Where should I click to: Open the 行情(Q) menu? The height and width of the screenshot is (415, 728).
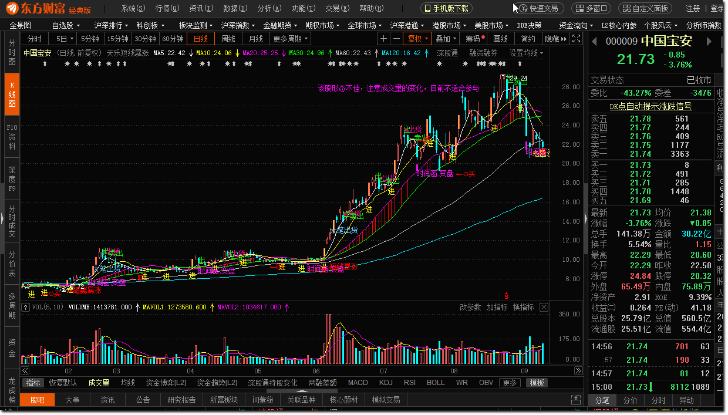pos(167,8)
